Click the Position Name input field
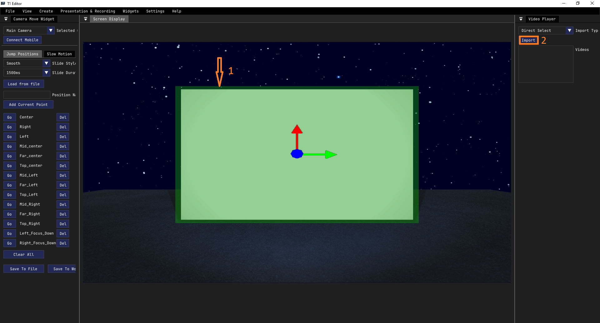The width and height of the screenshot is (600, 323). 27,95
